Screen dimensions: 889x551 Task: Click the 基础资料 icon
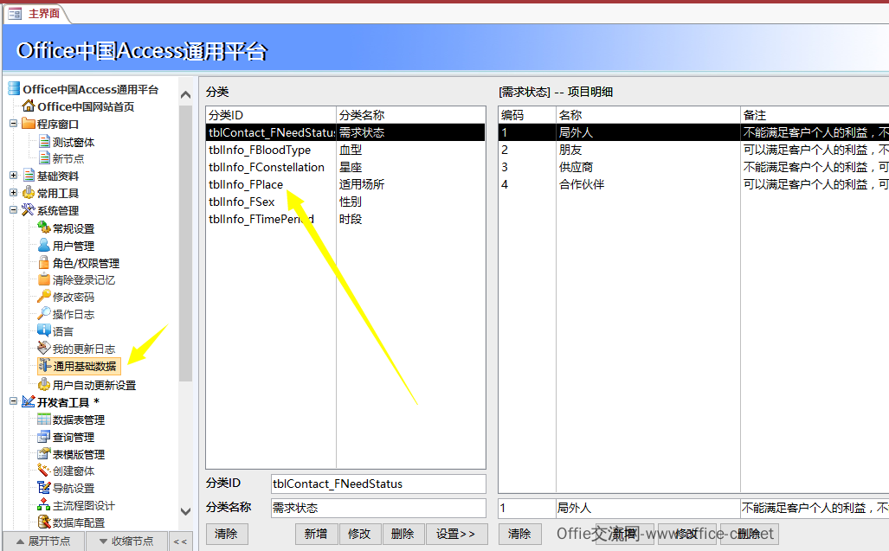click(x=29, y=176)
